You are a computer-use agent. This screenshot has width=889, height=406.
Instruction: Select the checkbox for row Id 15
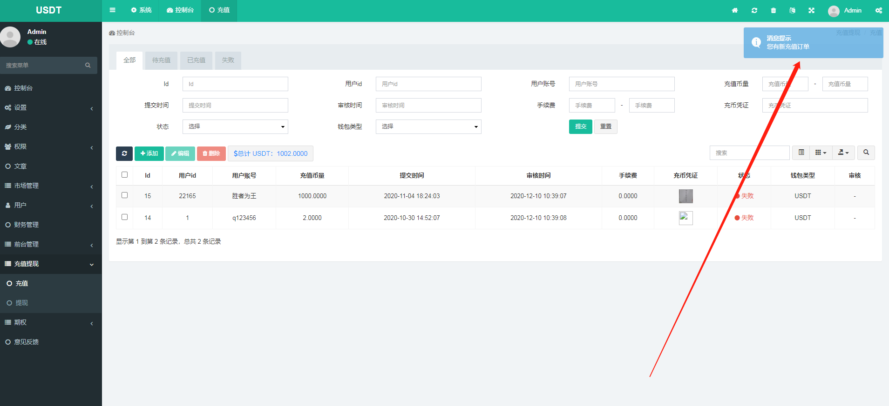[x=124, y=195]
